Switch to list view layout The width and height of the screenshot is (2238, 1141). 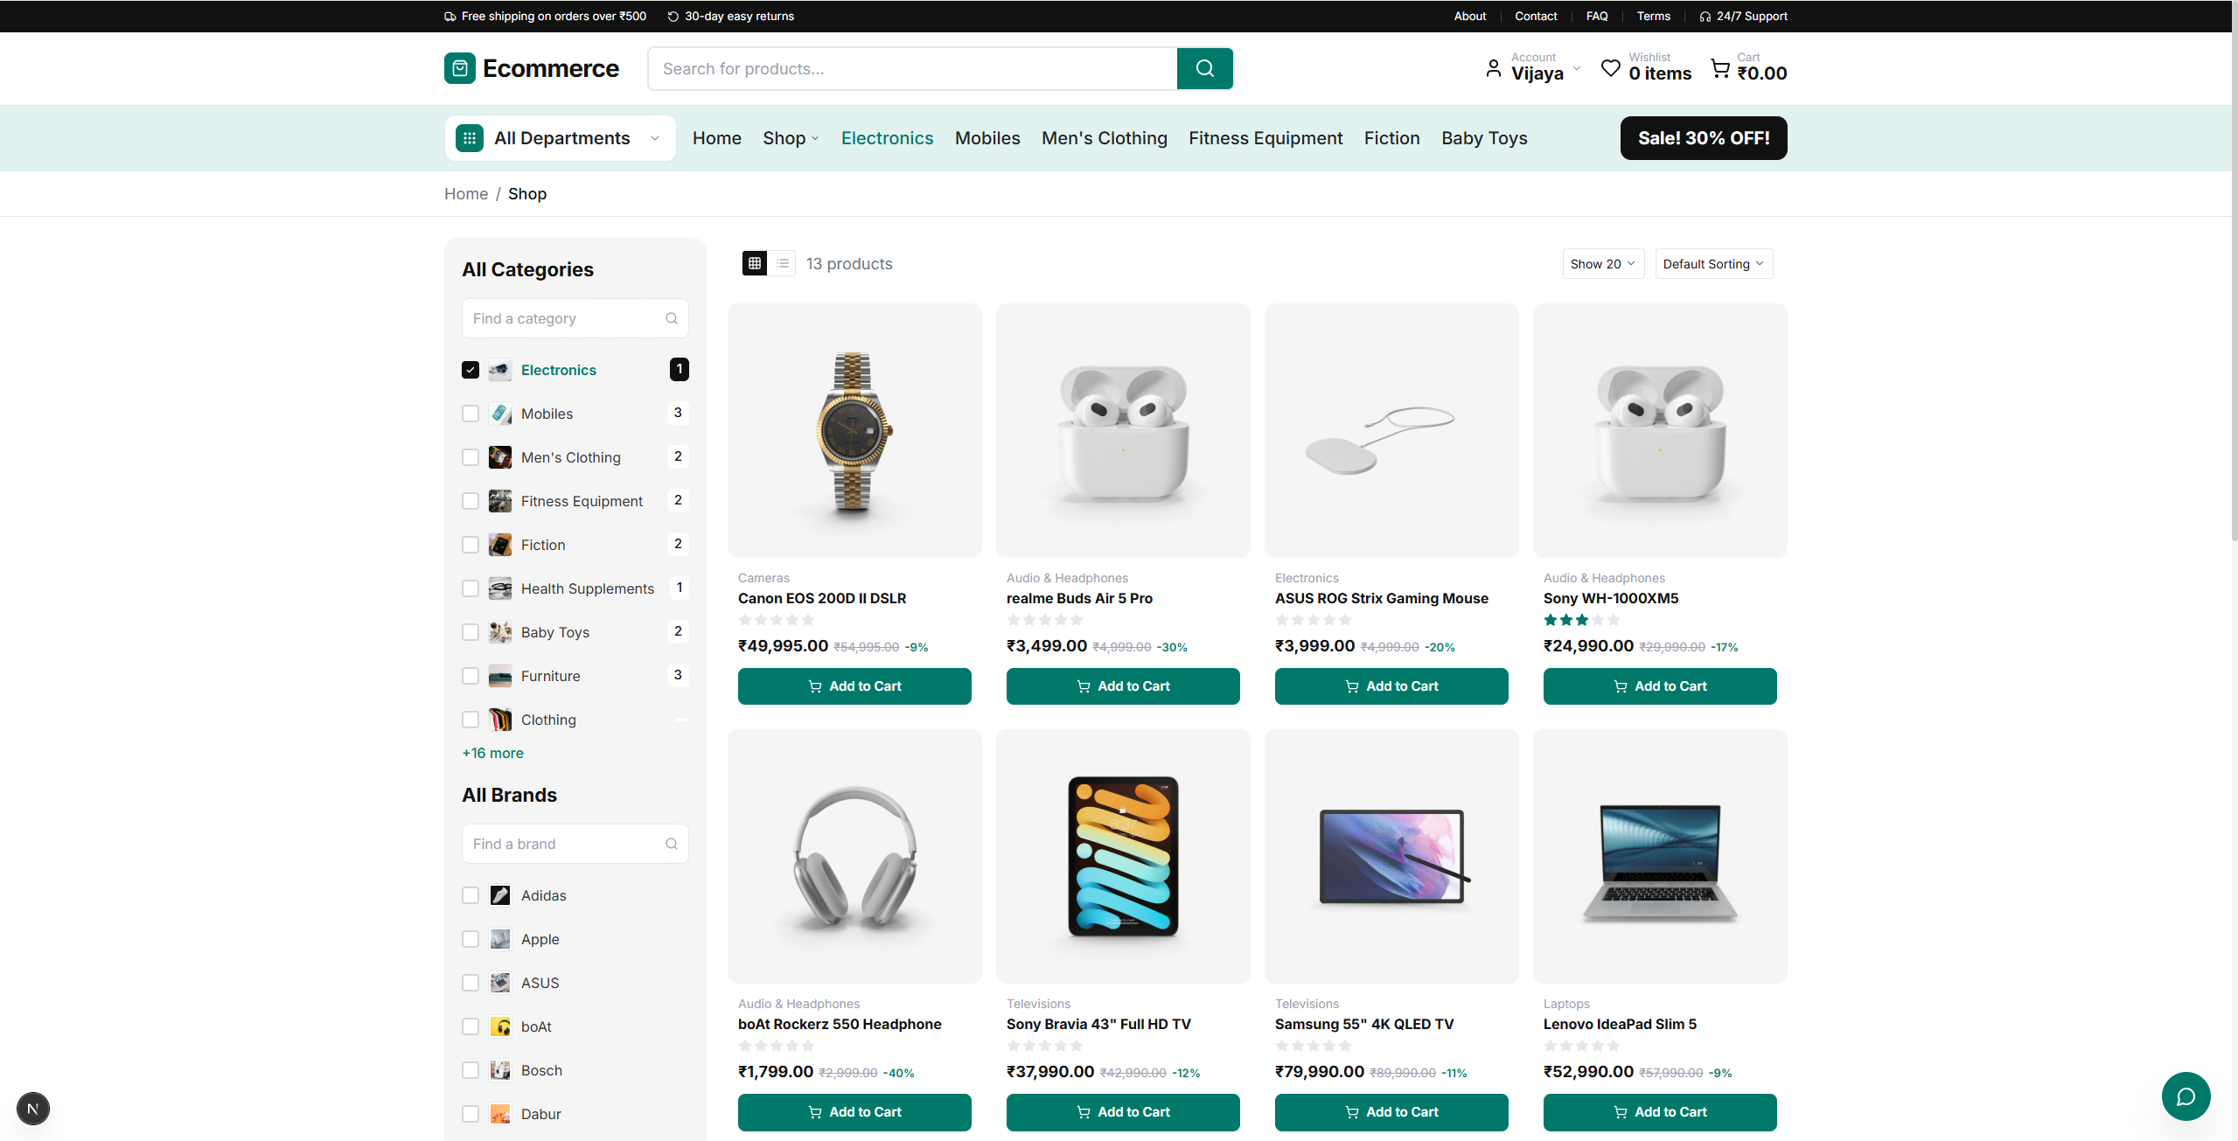pyautogui.click(x=783, y=263)
